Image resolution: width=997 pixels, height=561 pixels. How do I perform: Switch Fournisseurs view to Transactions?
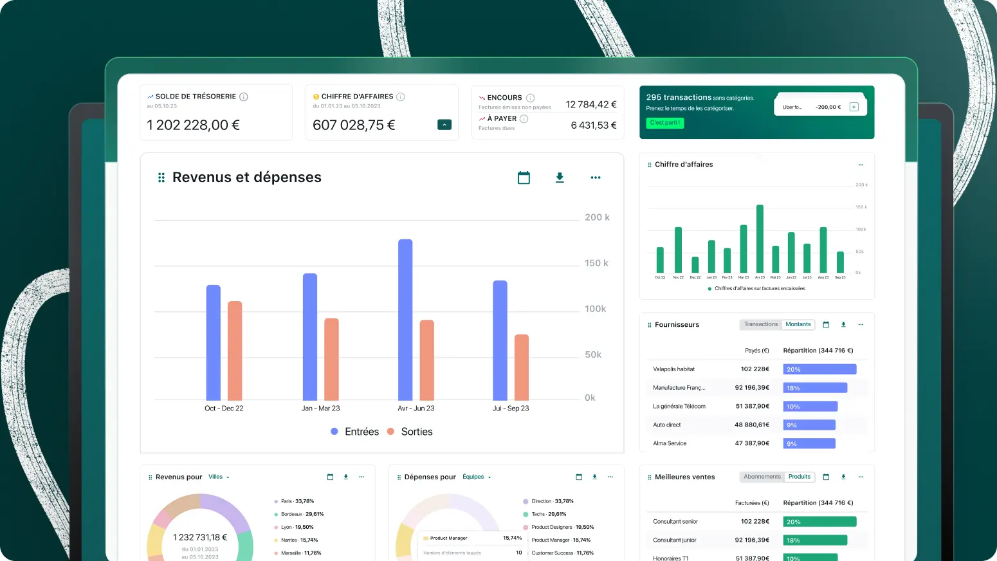(761, 325)
